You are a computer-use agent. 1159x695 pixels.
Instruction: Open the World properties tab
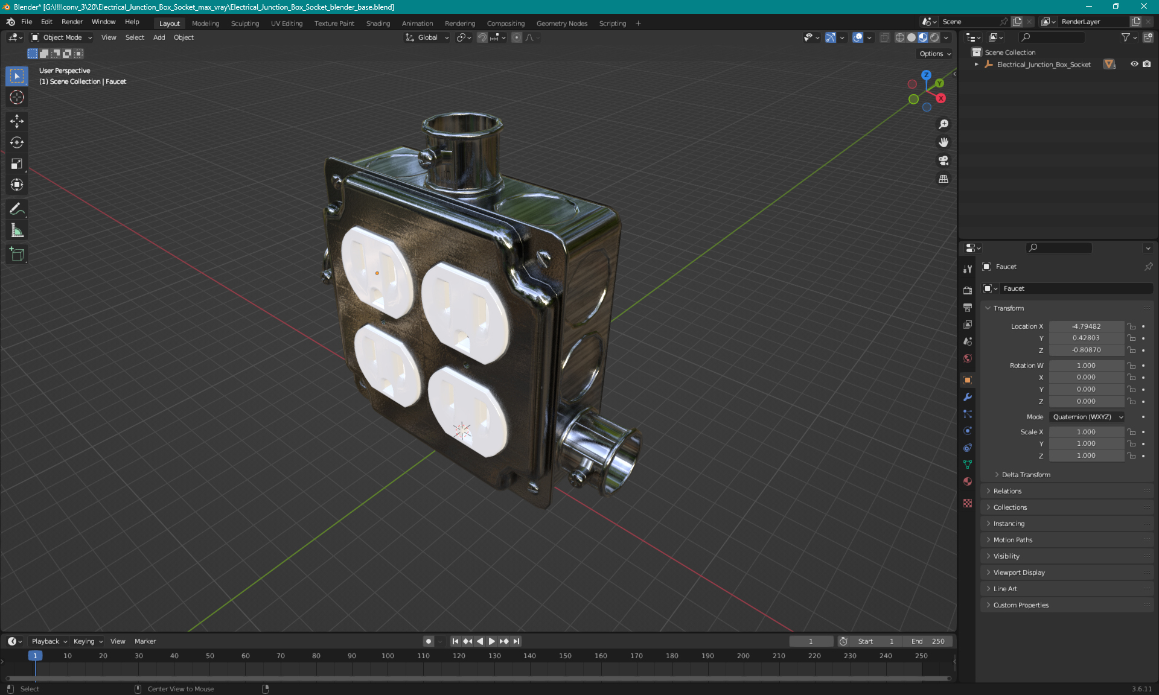[x=968, y=358]
